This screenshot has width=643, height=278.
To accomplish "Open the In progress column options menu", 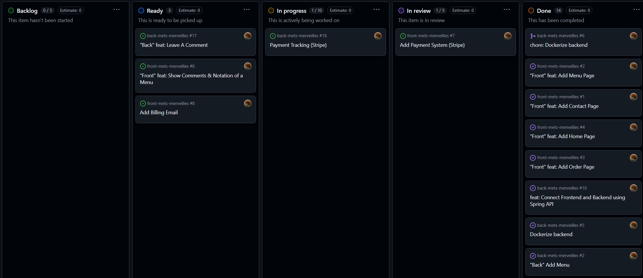I will (x=377, y=10).
